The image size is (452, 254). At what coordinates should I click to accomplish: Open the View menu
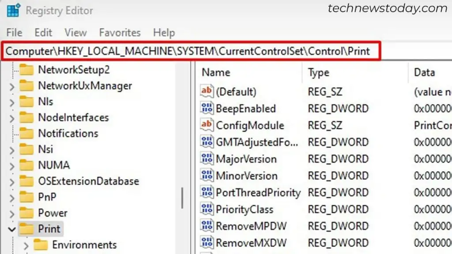click(75, 33)
